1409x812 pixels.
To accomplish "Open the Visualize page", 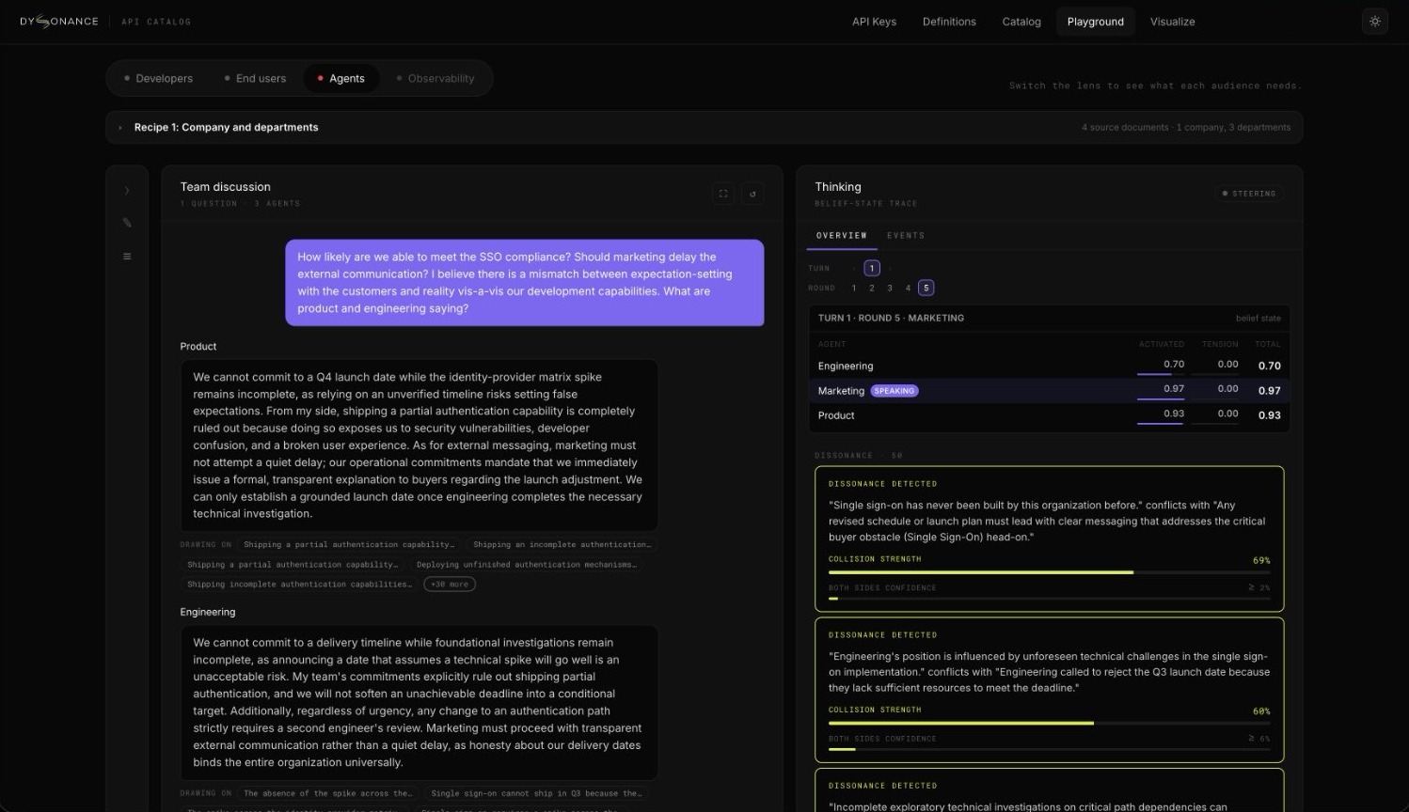I will tap(1173, 22).
